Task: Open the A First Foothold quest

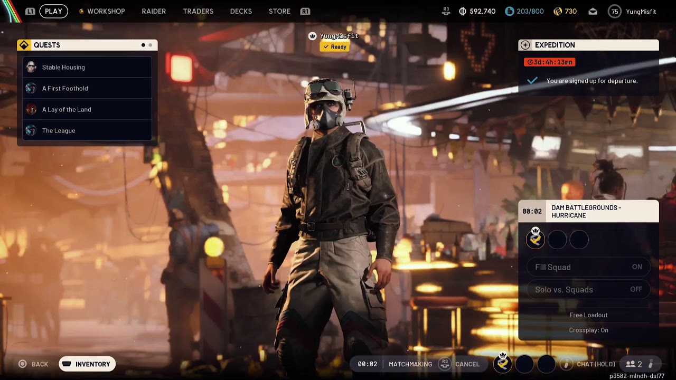Action: [x=87, y=88]
